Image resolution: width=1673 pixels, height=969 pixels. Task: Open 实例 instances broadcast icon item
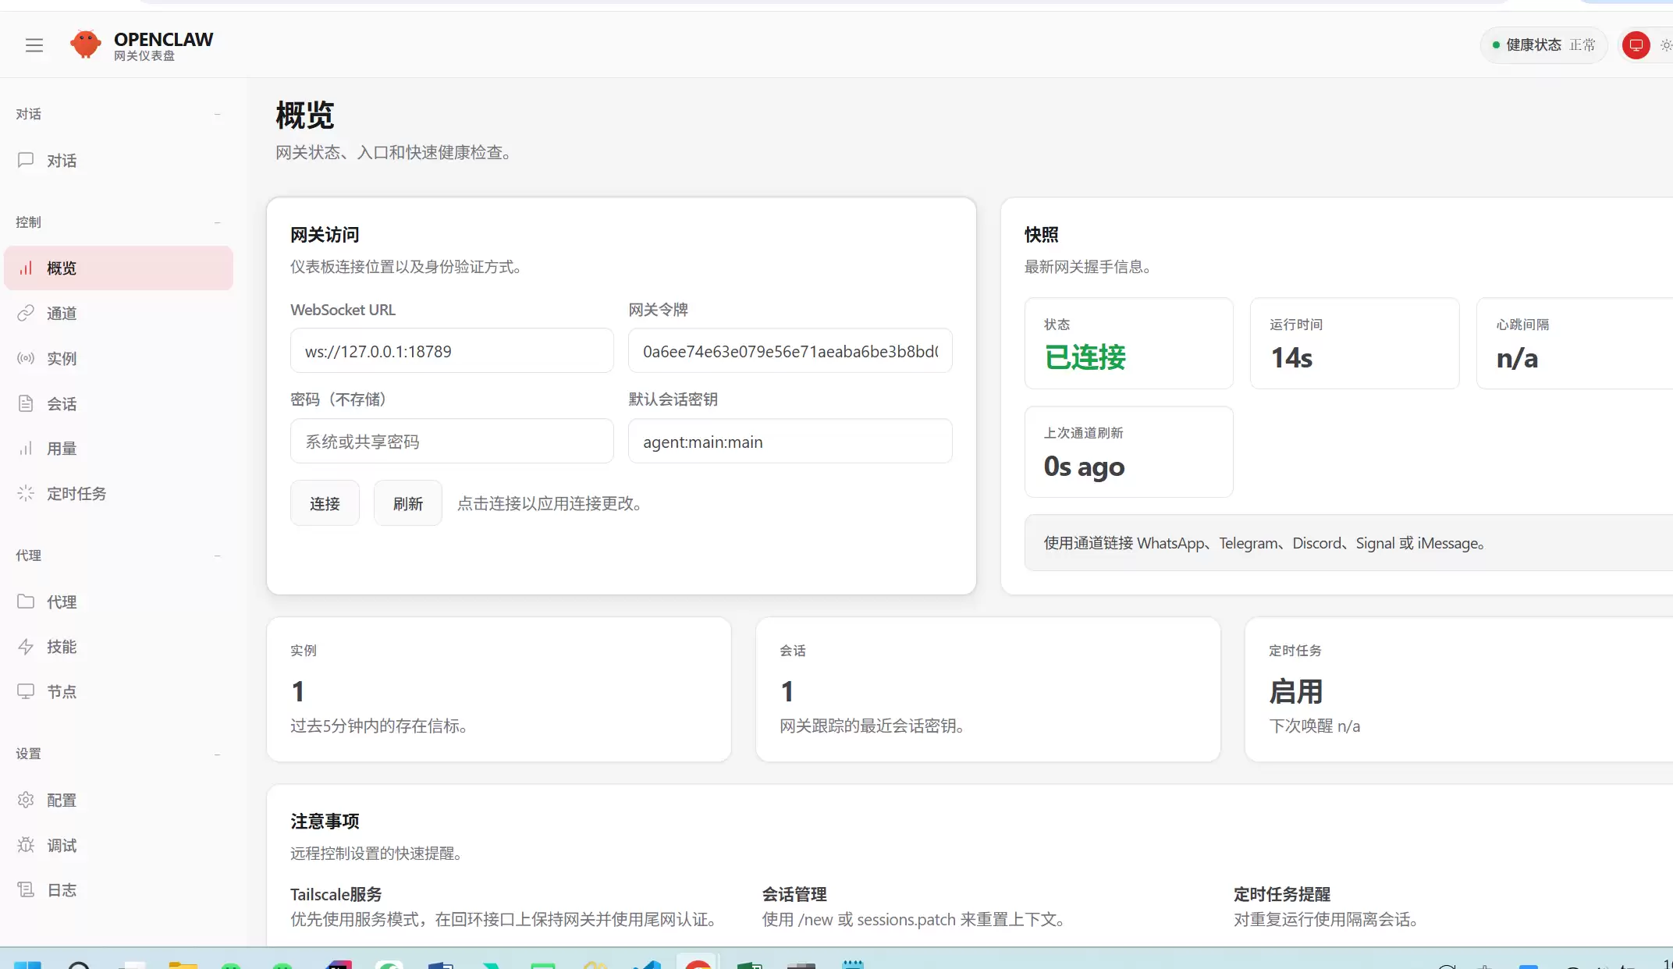[61, 359]
